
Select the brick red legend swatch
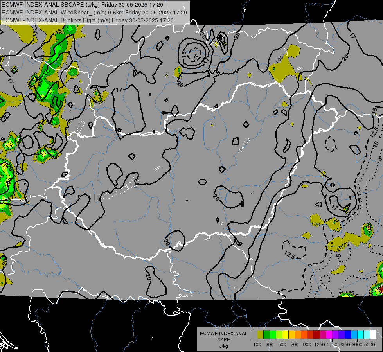(311, 335)
